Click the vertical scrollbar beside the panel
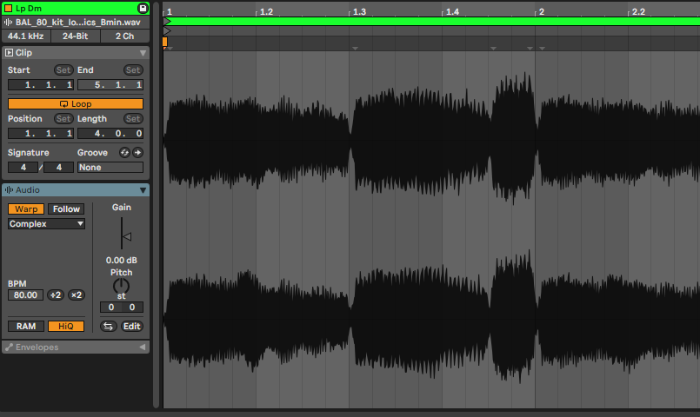700x417 pixels. tap(157, 205)
